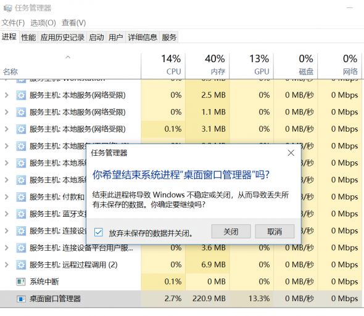This screenshot has height=316, width=364.
Task: Switch to the 用户 tab
Action: tap(116, 37)
